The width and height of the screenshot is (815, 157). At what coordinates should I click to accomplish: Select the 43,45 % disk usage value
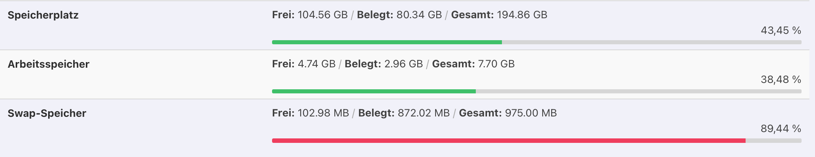pyautogui.click(x=781, y=31)
